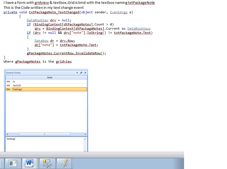Click the PM cell of the Testing1 row
The height and width of the screenshot is (169, 227).
9,89
